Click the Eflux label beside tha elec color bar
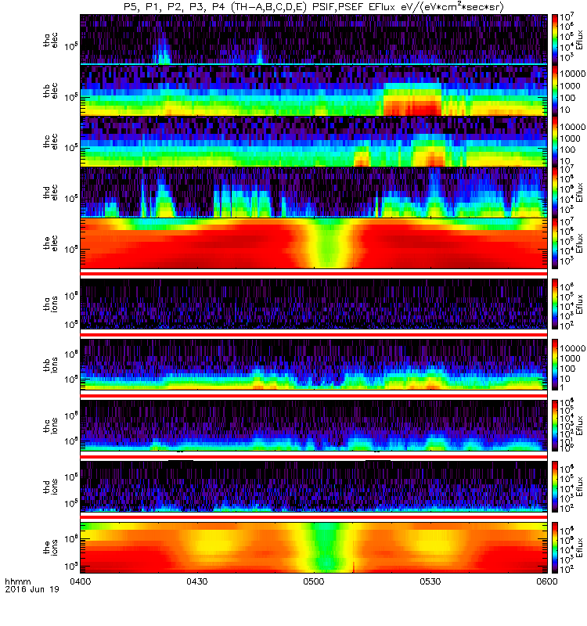The height and width of the screenshot is (626, 587). click(580, 40)
